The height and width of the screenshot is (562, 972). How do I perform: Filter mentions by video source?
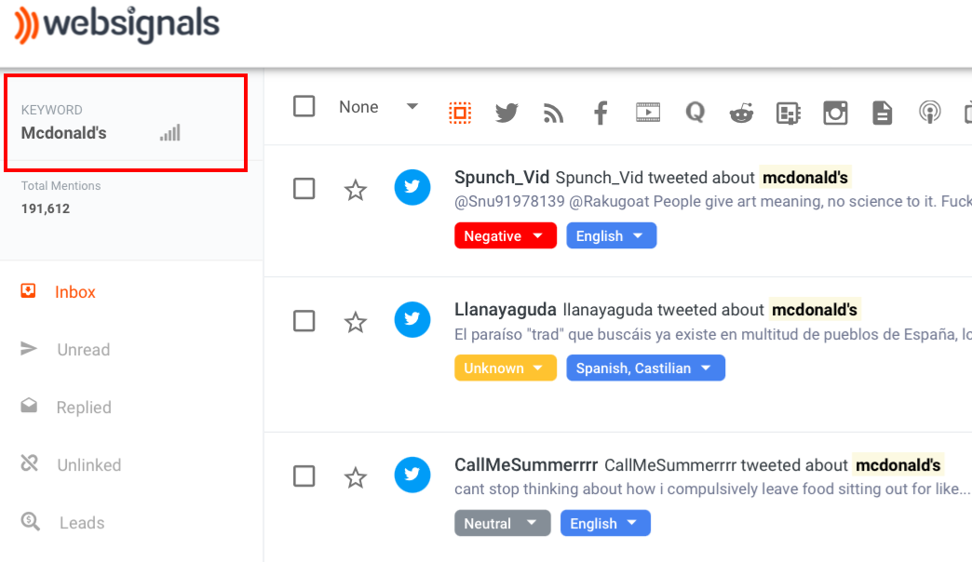pyautogui.click(x=648, y=113)
